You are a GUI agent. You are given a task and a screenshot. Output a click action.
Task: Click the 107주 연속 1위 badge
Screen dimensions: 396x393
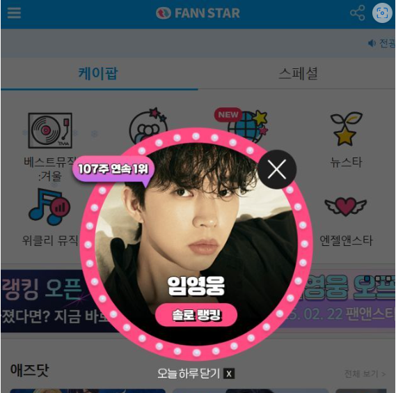113,169
